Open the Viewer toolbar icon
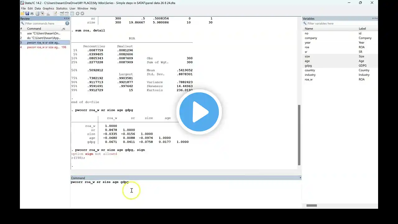Image resolution: width=398 pixels, height=224 pixels. [x=42, y=13]
